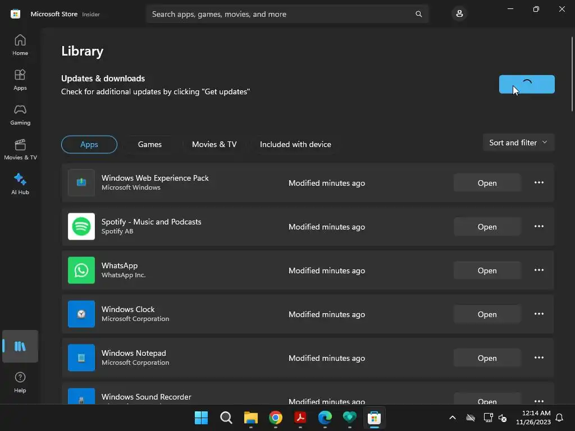The height and width of the screenshot is (431, 575).
Task: Launch Google Chrome from taskbar
Action: pos(275,418)
